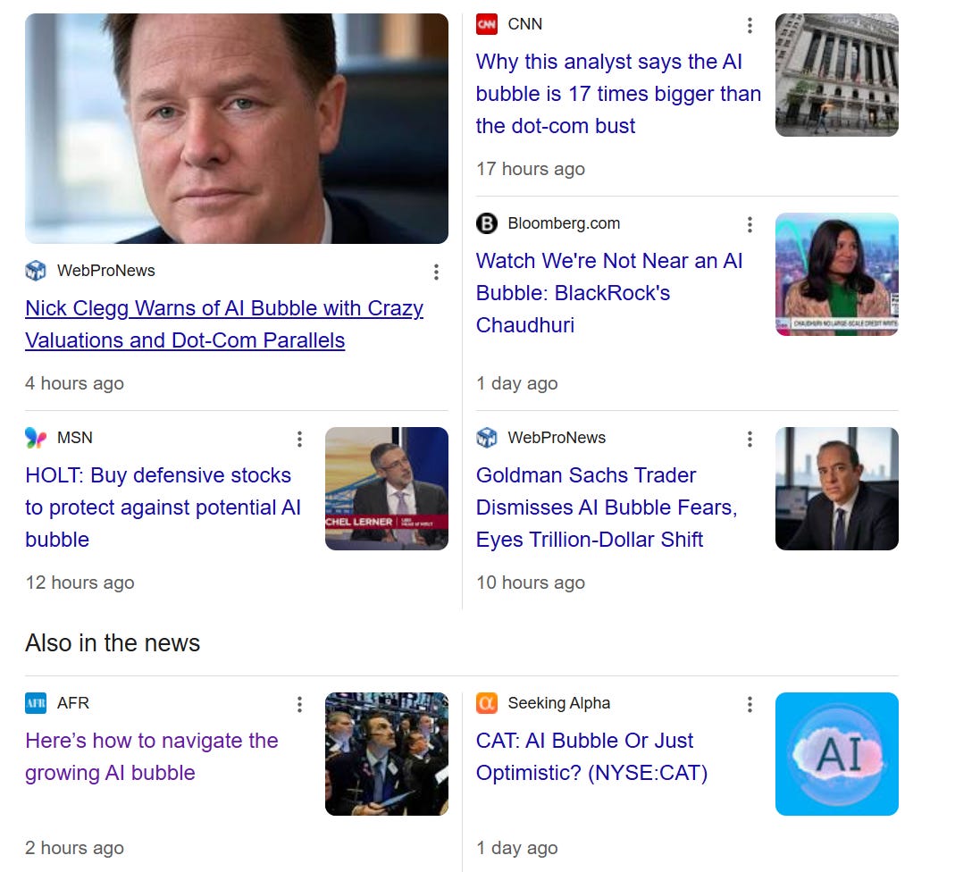This screenshot has width=955, height=872.
Task: Open more options for Bloomberg.com article
Action: tap(750, 224)
